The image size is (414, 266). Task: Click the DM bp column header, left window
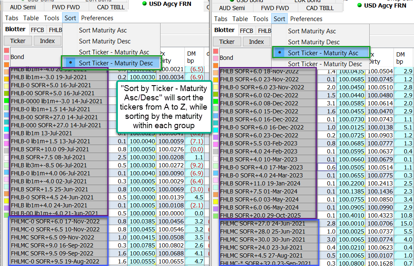[194, 57]
